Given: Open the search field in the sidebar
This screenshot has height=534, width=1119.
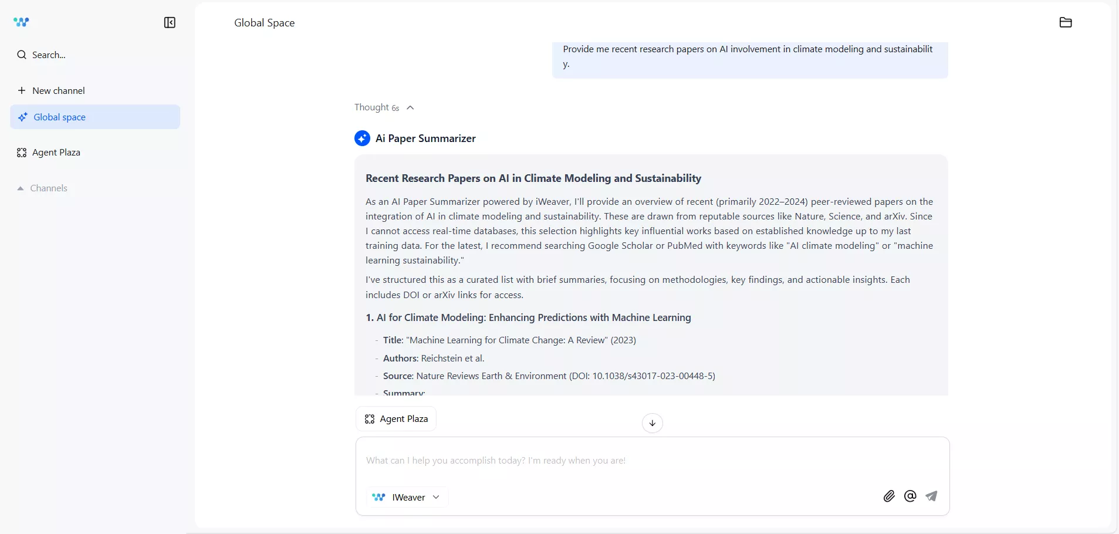Looking at the screenshot, I should pyautogui.click(x=47, y=54).
